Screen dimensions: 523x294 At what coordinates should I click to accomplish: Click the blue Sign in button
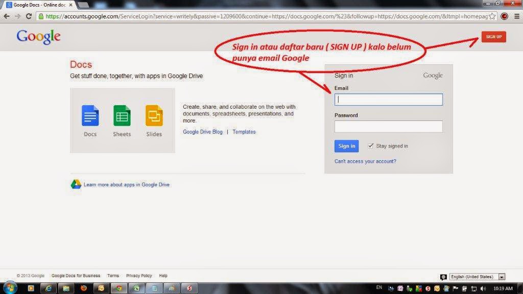click(x=347, y=146)
